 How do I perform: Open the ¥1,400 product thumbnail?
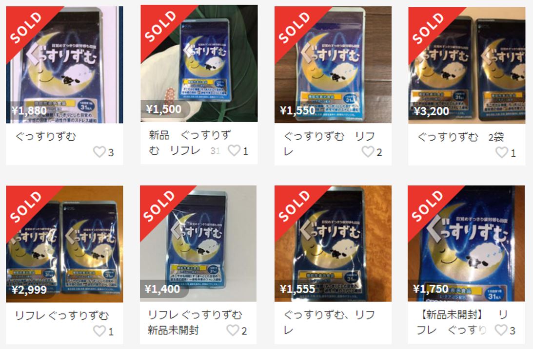click(x=198, y=243)
